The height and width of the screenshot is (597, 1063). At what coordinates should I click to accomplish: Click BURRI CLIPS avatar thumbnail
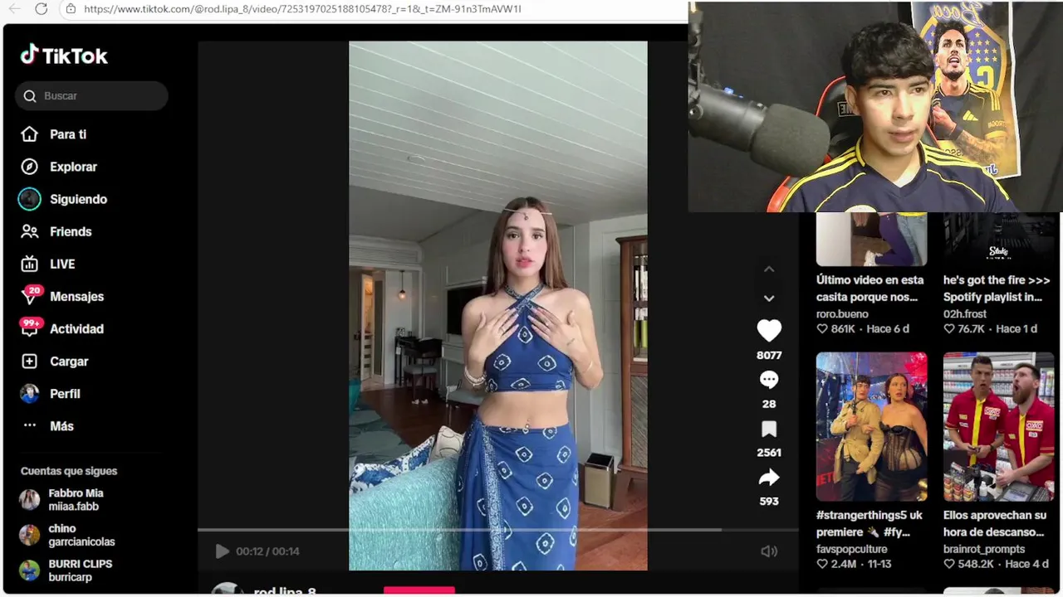pos(30,570)
